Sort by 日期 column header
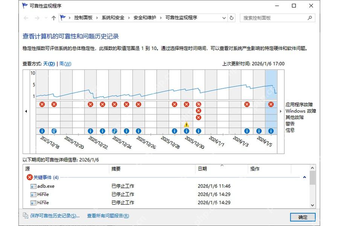Image resolution: width=339 pixels, height=226 pixels. pyautogui.click(x=221, y=169)
